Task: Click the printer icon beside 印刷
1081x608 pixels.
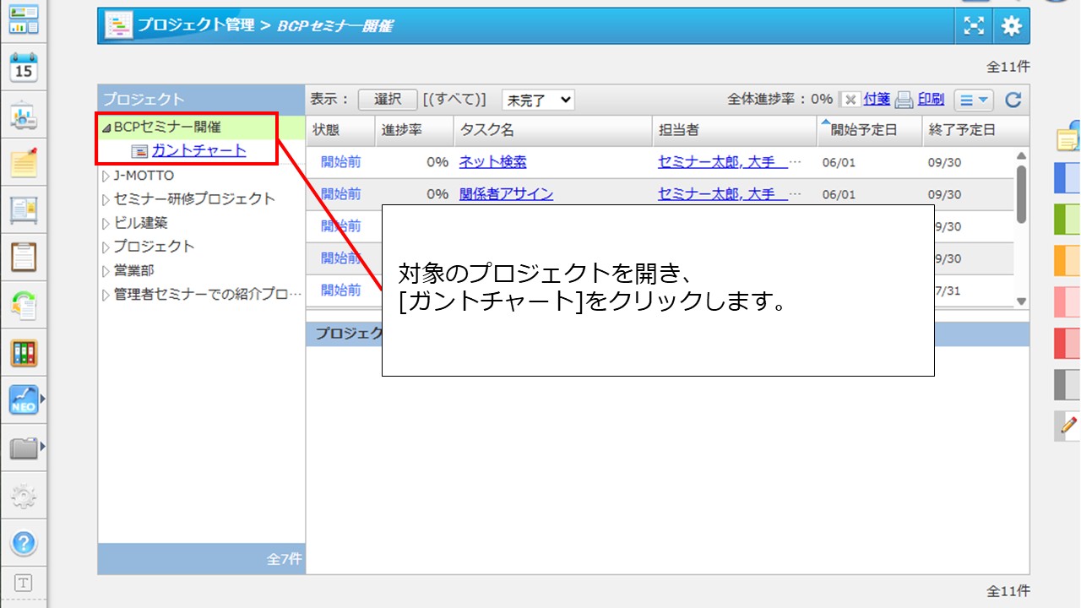Action: click(904, 100)
